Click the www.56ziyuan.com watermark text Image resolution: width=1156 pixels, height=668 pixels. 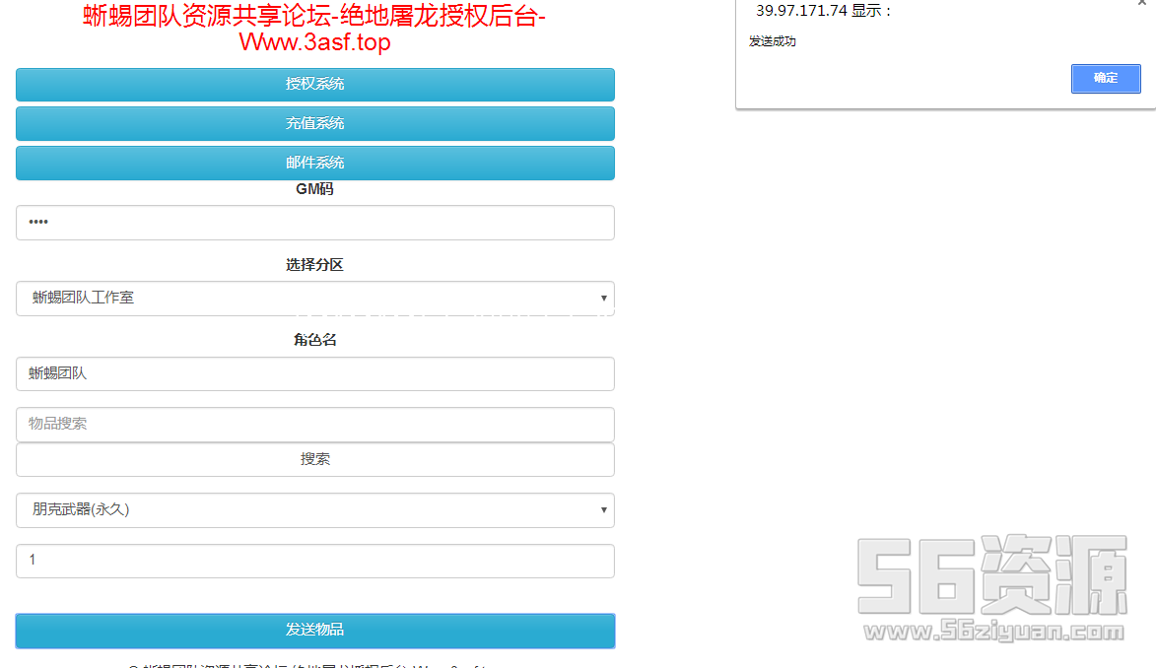[991, 632]
